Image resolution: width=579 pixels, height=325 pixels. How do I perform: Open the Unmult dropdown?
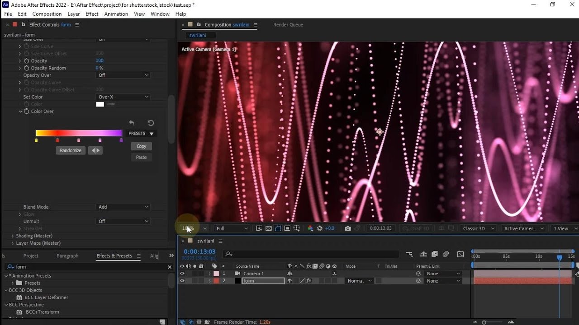tap(123, 221)
